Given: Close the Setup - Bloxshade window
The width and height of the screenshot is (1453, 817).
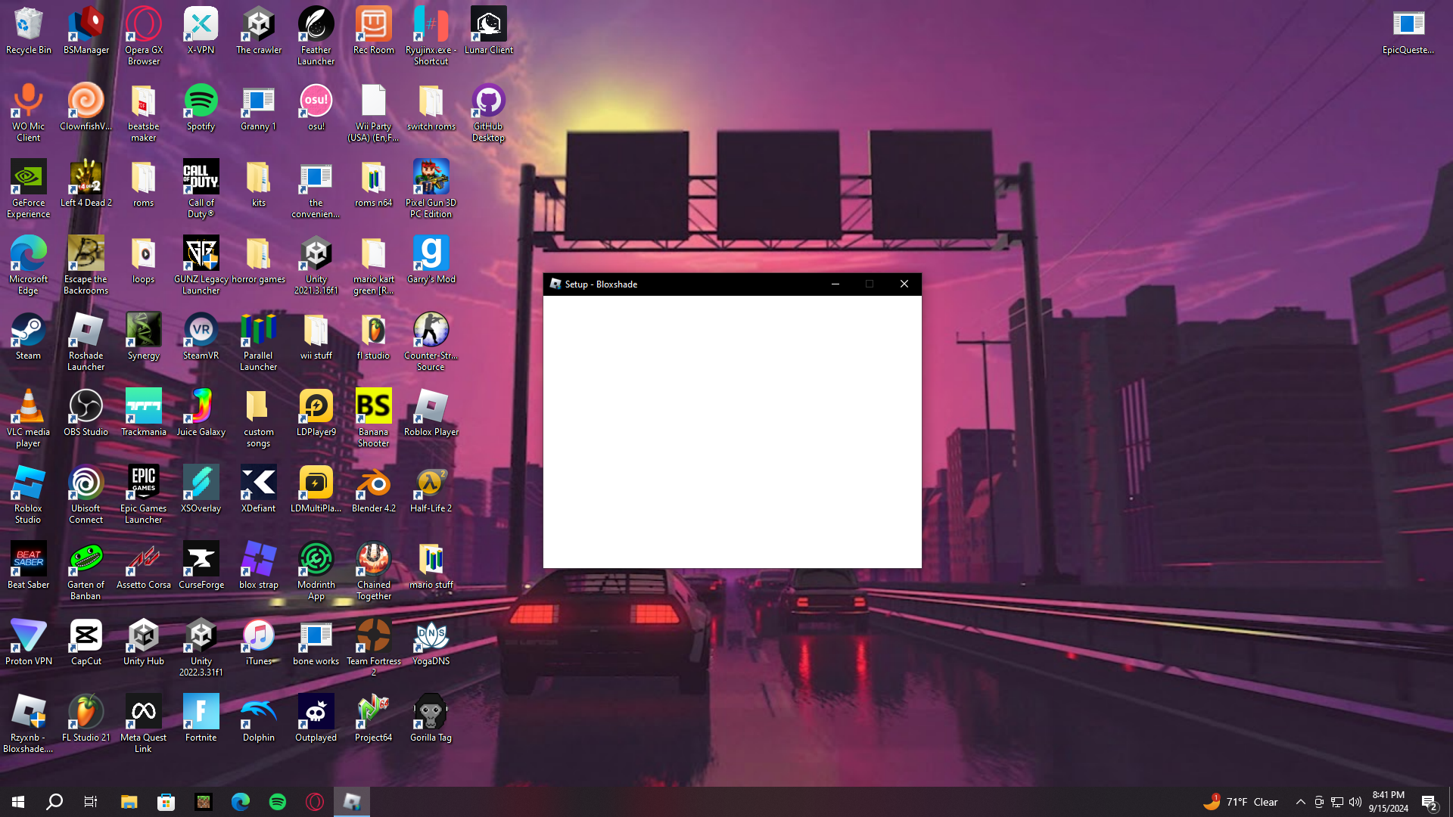Looking at the screenshot, I should pos(904,284).
